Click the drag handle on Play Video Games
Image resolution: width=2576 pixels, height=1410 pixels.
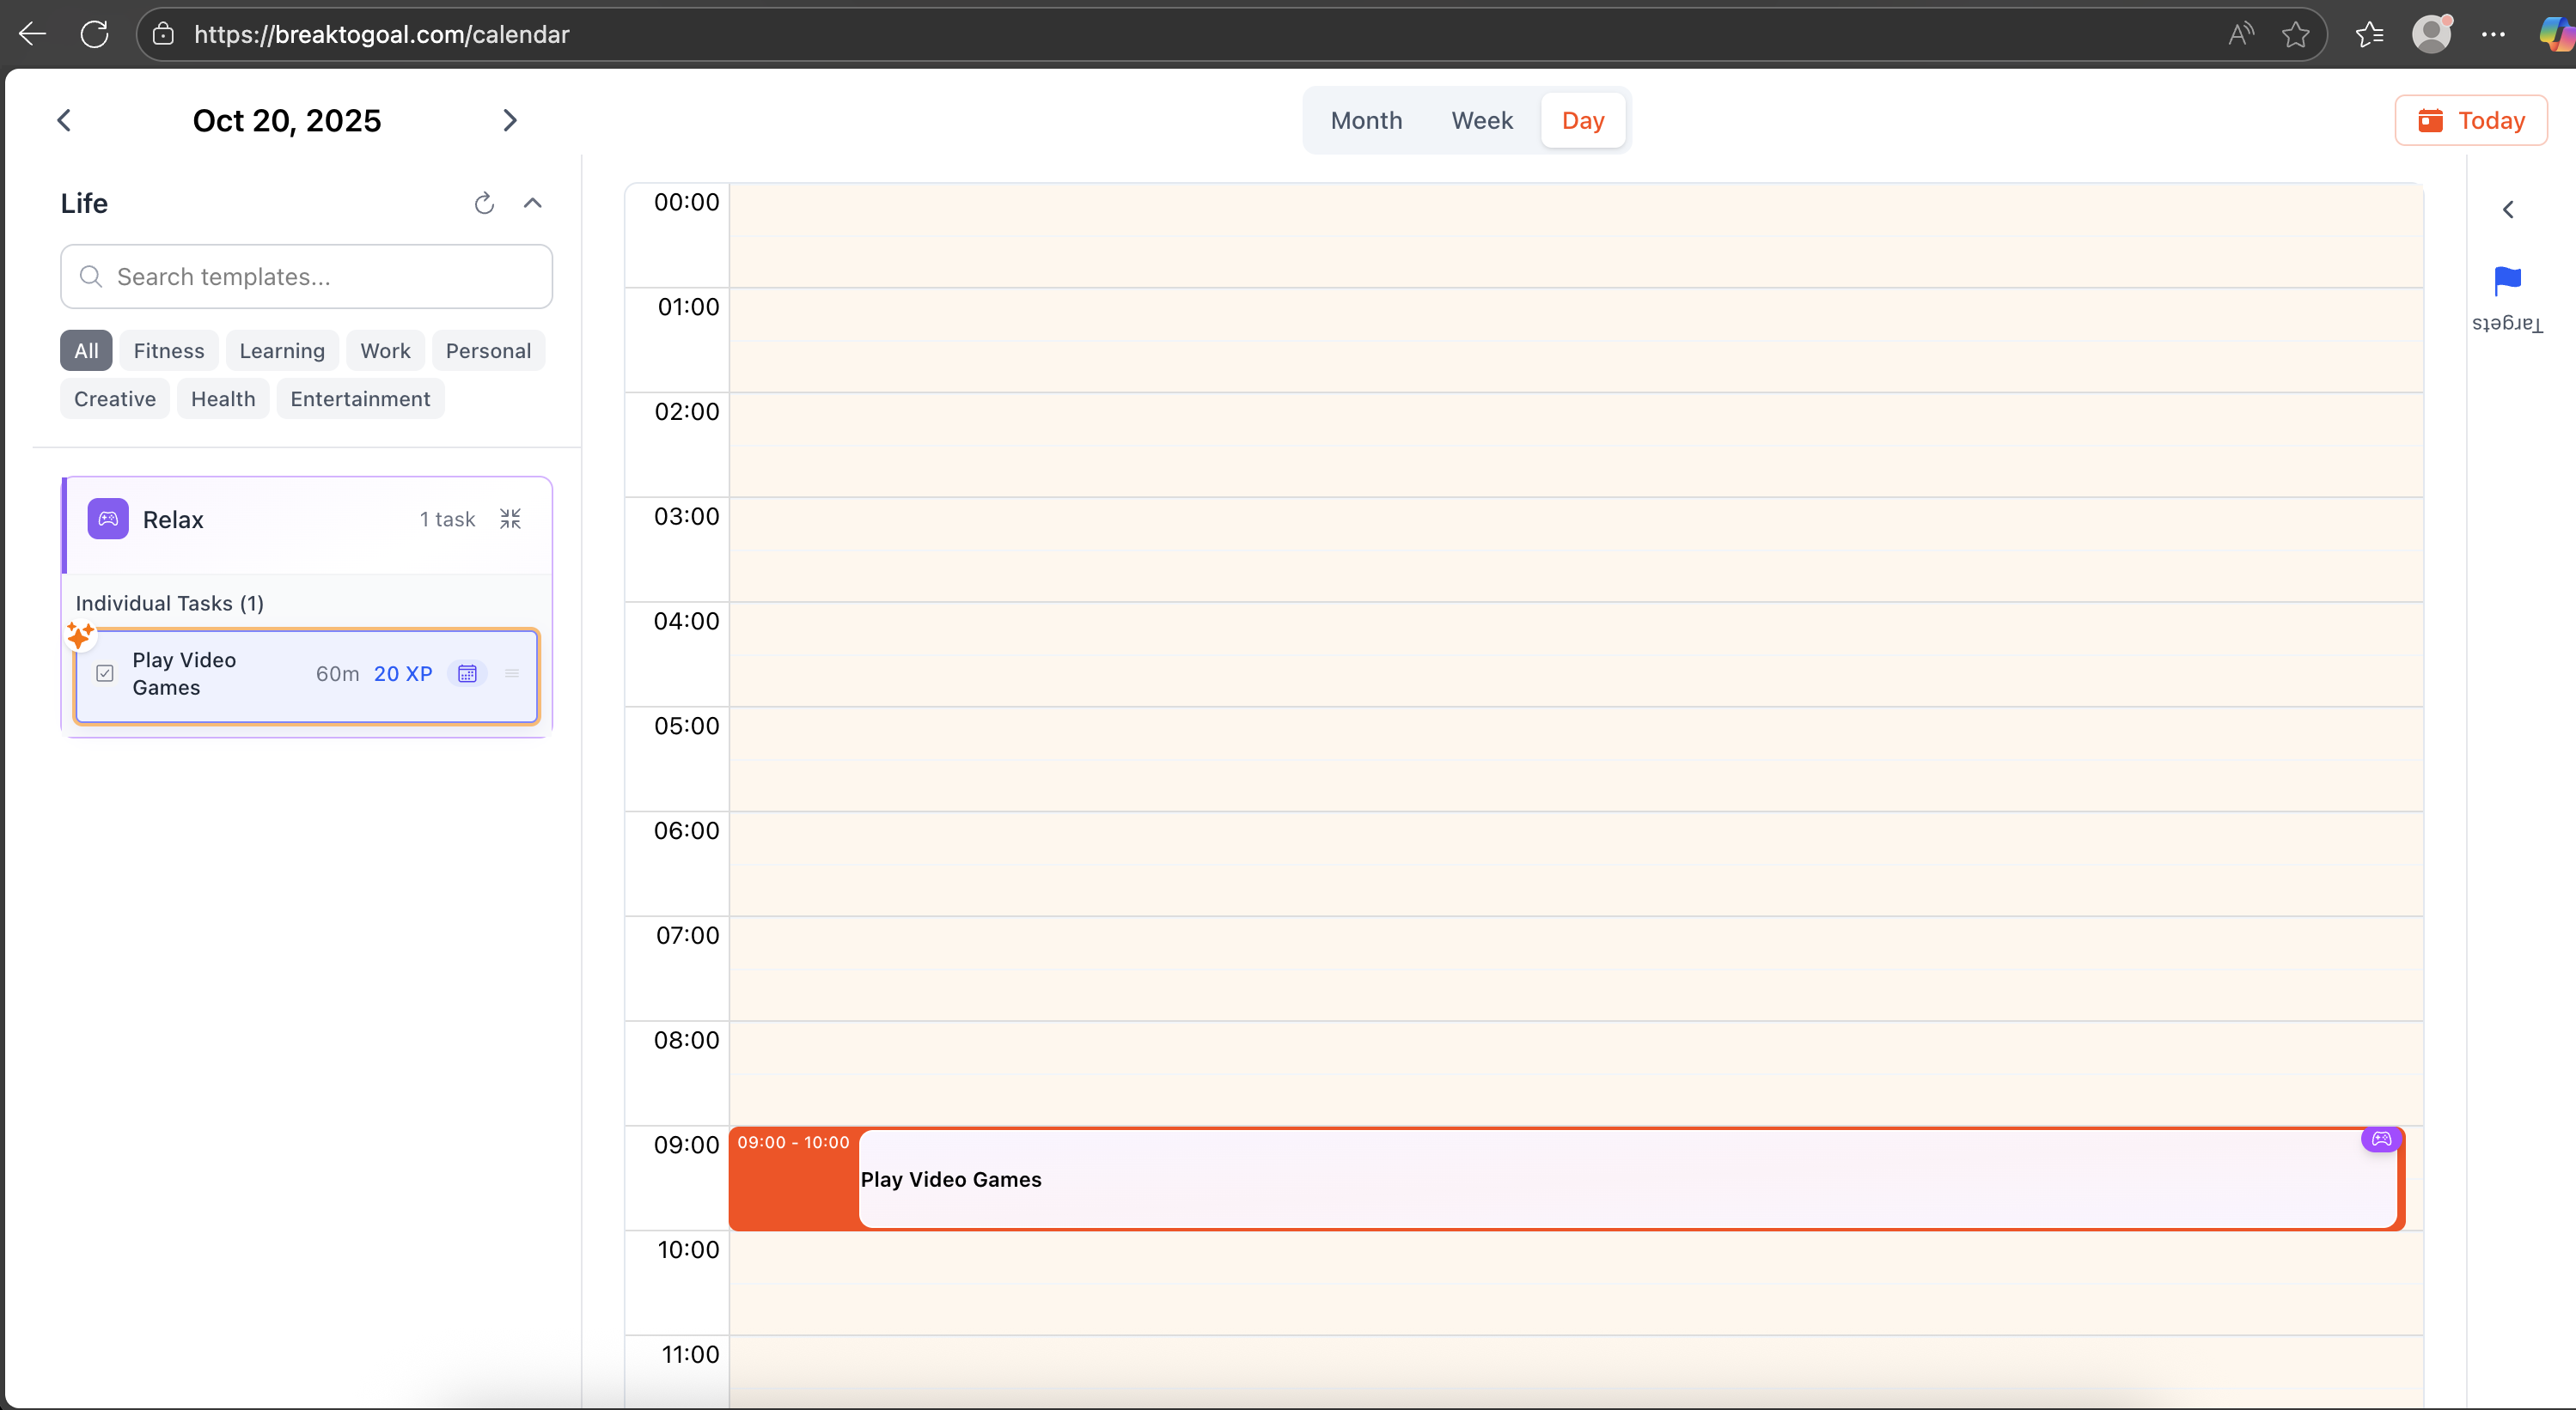pyautogui.click(x=512, y=673)
